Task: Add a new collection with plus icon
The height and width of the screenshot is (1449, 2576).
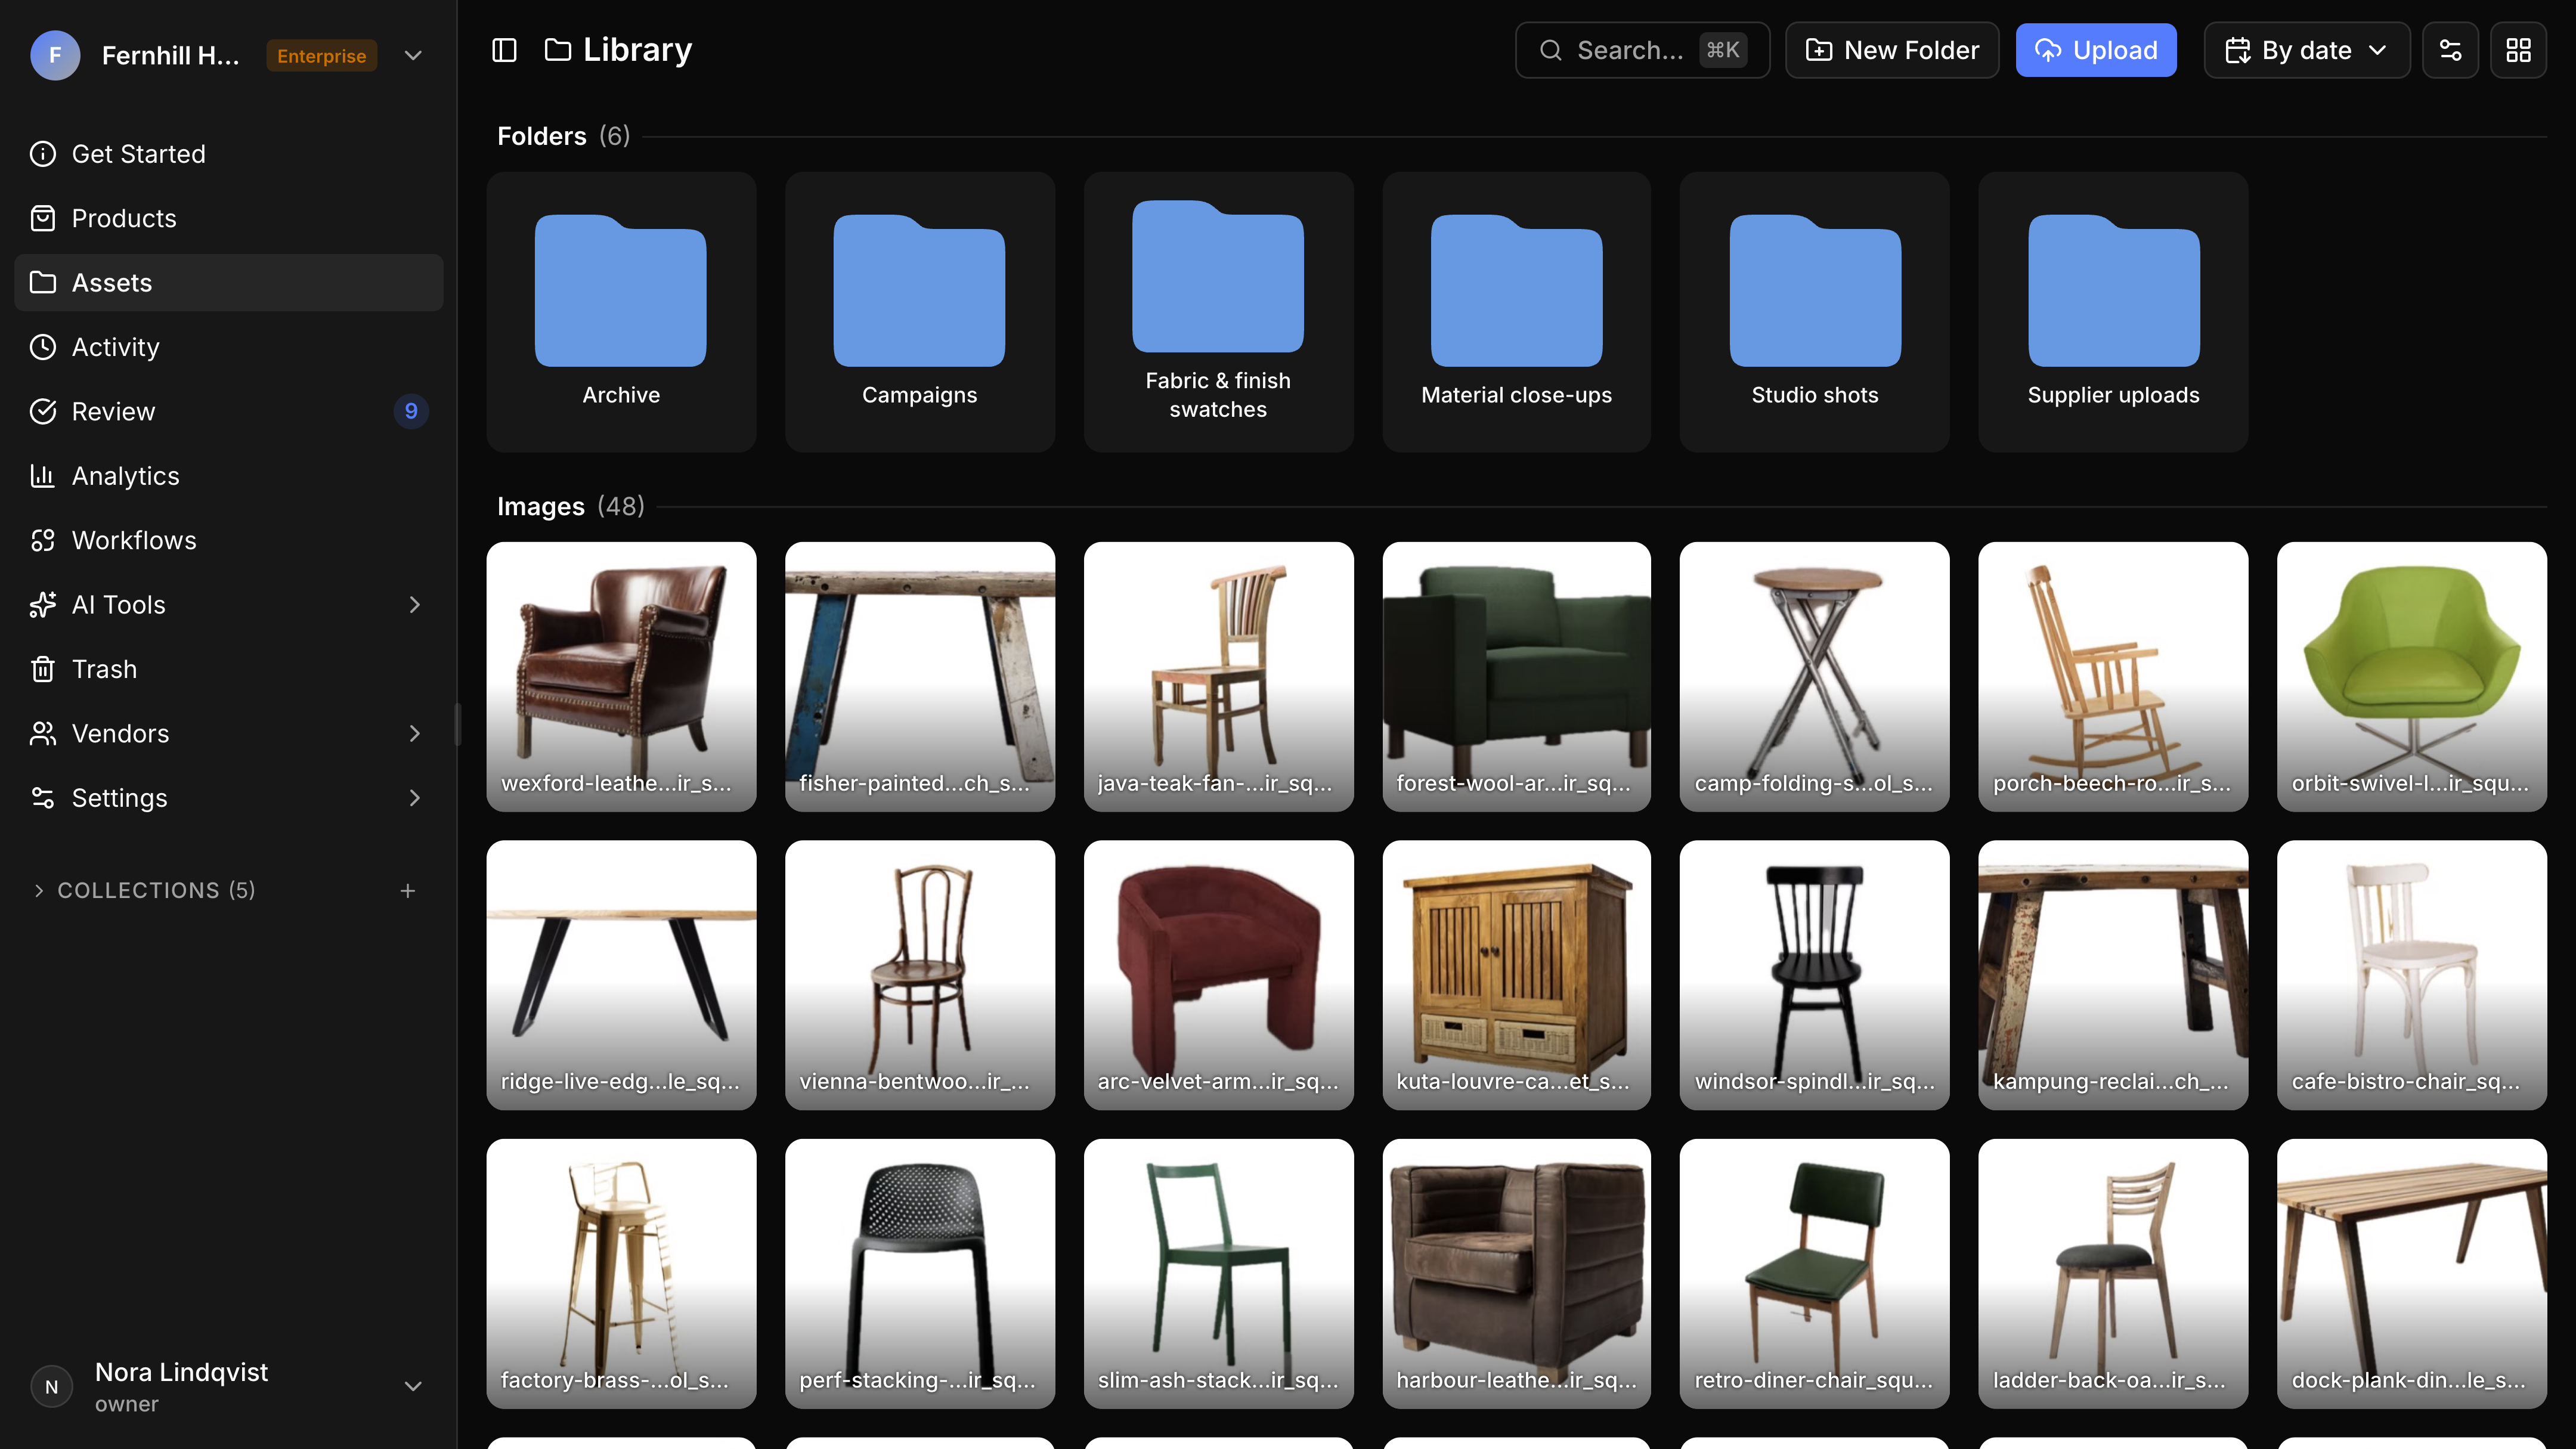Action: coord(407,891)
